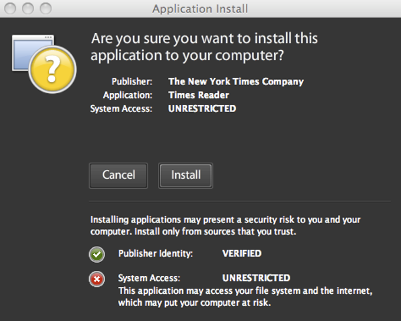The image size is (401, 321).
Task: Click the Cancel button
Action: pos(119,176)
